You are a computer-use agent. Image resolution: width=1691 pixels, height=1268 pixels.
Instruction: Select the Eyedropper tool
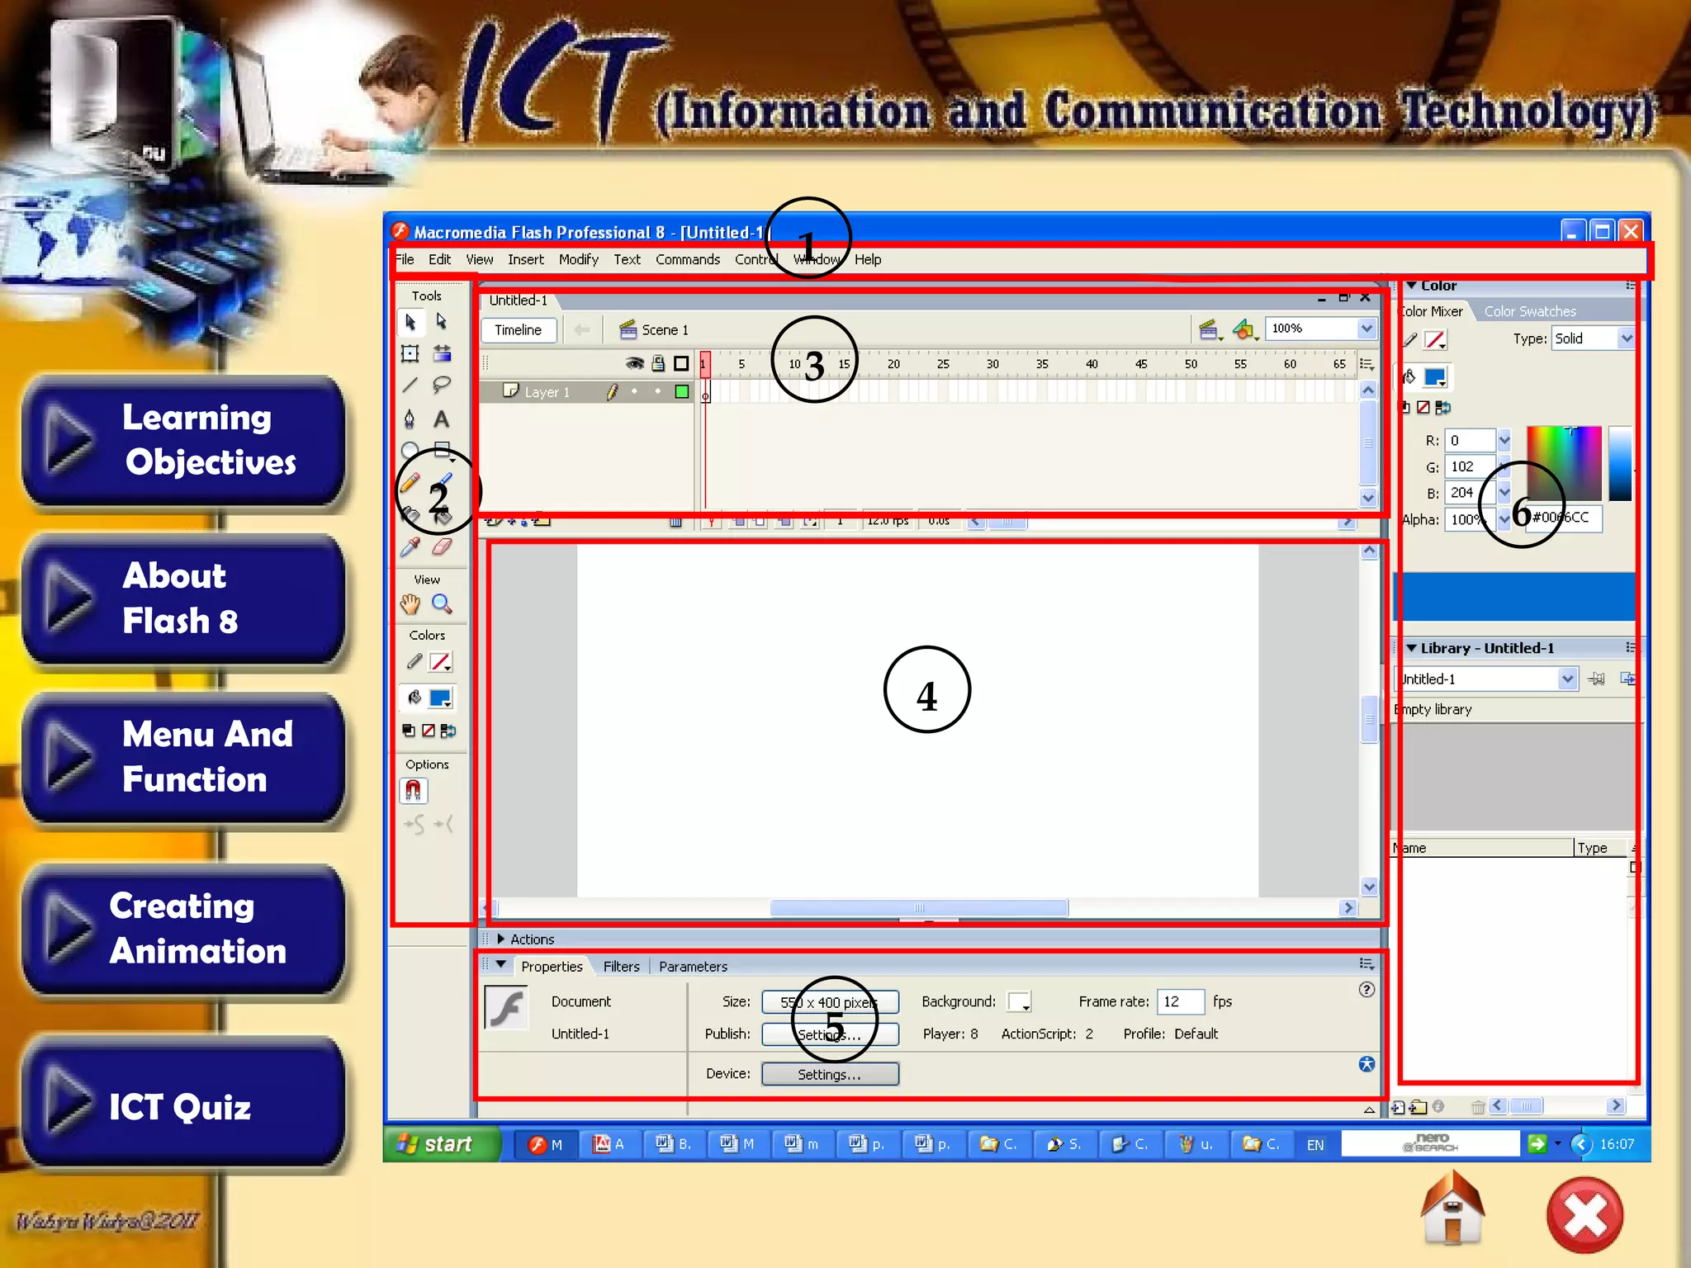pyautogui.click(x=410, y=546)
